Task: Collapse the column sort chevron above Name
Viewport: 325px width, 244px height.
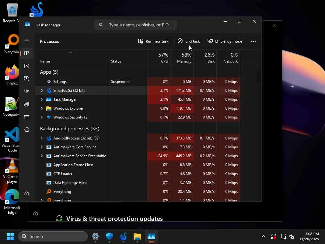Action: tap(70, 52)
